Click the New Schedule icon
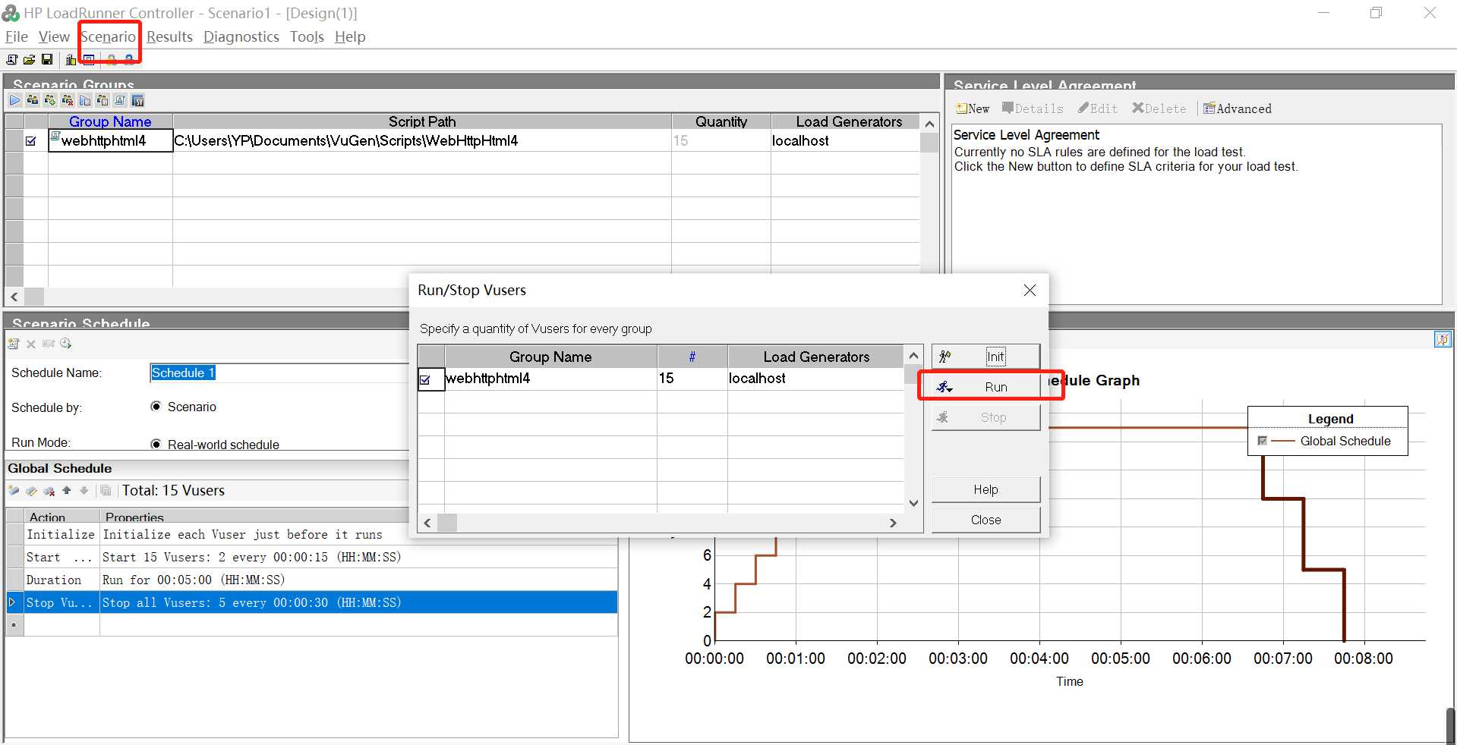1457x745 pixels. (x=13, y=344)
